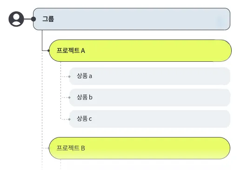Click the diamond marker beside 상품 c
The width and height of the screenshot is (241, 170).
(x=69, y=119)
